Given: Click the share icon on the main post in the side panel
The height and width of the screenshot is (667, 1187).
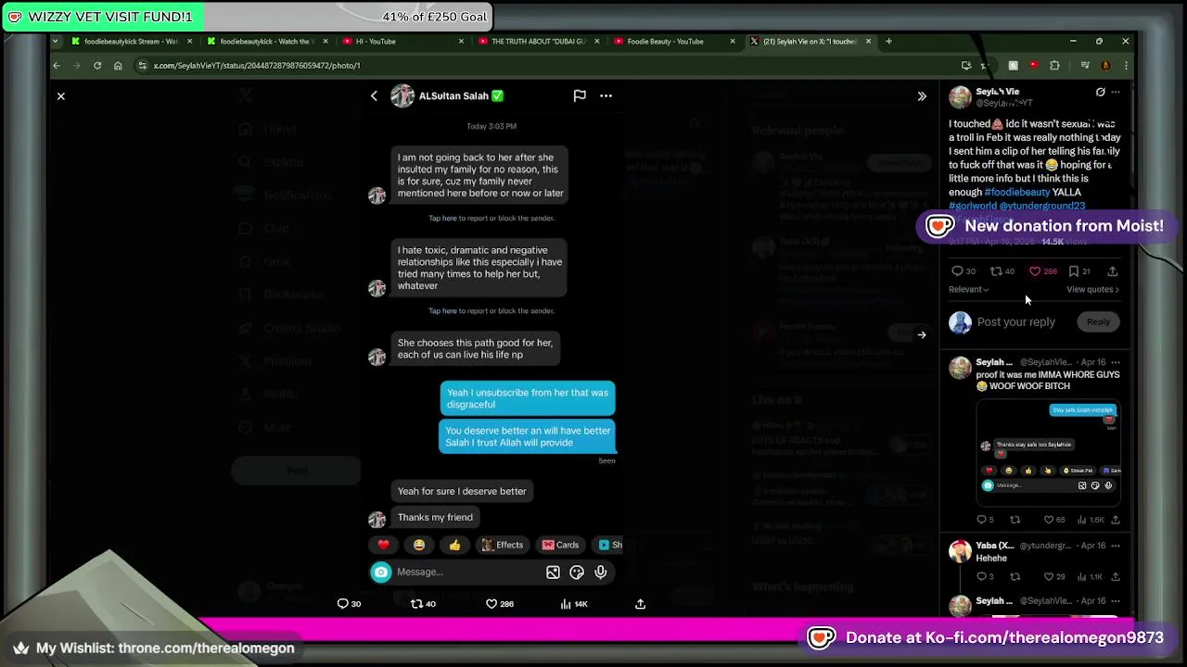Looking at the screenshot, I should pos(1113,271).
